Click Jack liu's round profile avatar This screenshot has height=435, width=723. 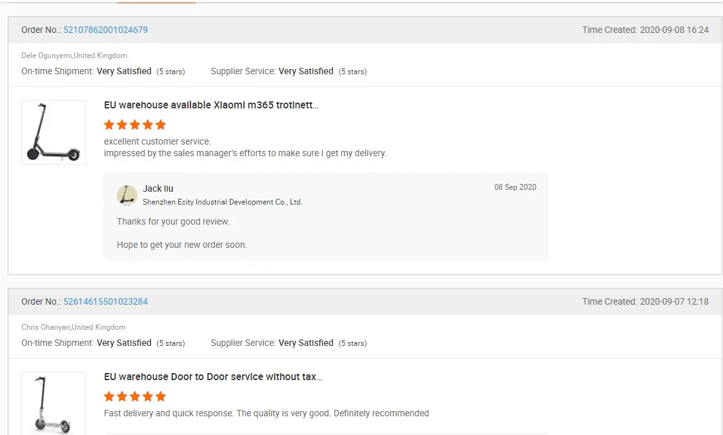pos(127,195)
